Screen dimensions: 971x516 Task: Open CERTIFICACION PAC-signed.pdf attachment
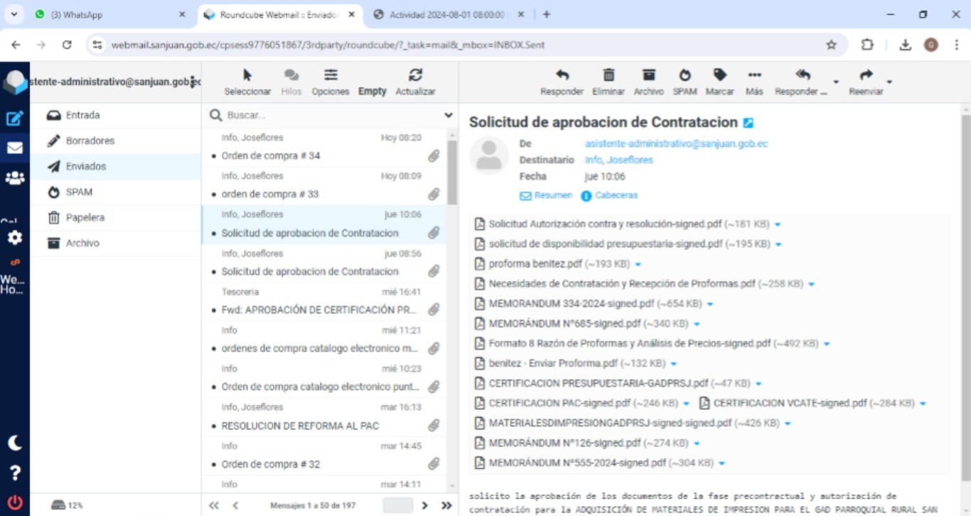(559, 403)
